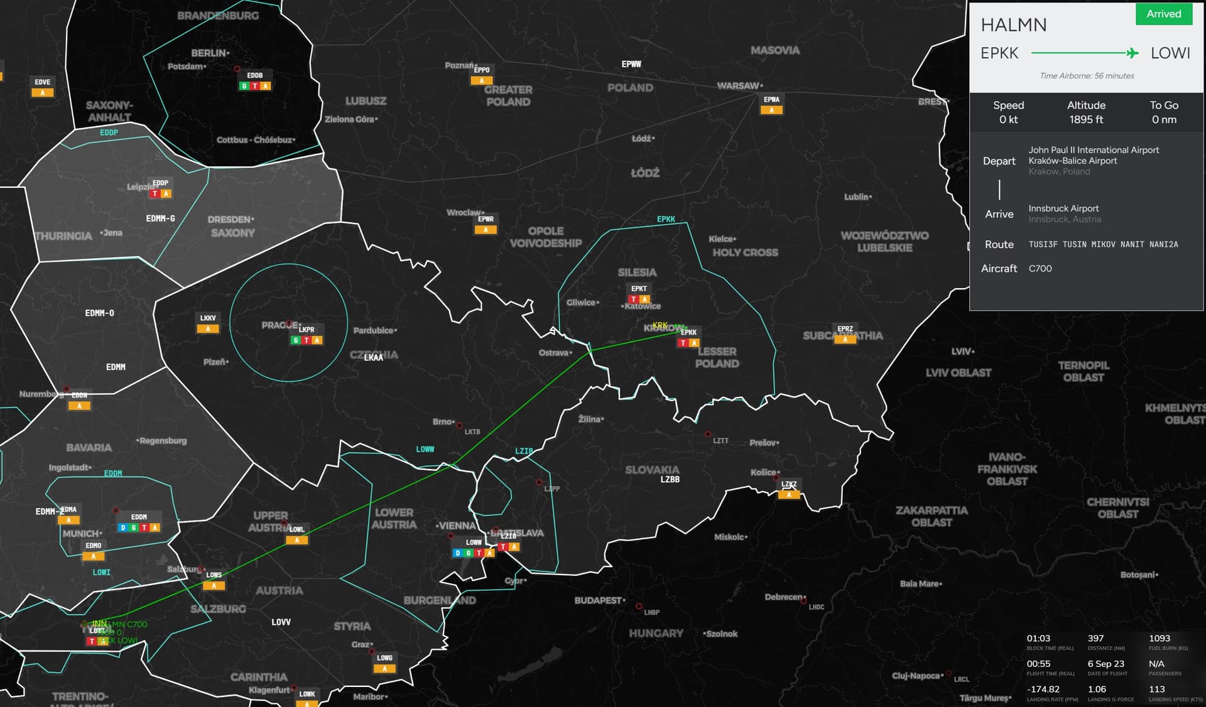
Task: Click the EPKK tower (T) badge
Action: click(x=683, y=343)
